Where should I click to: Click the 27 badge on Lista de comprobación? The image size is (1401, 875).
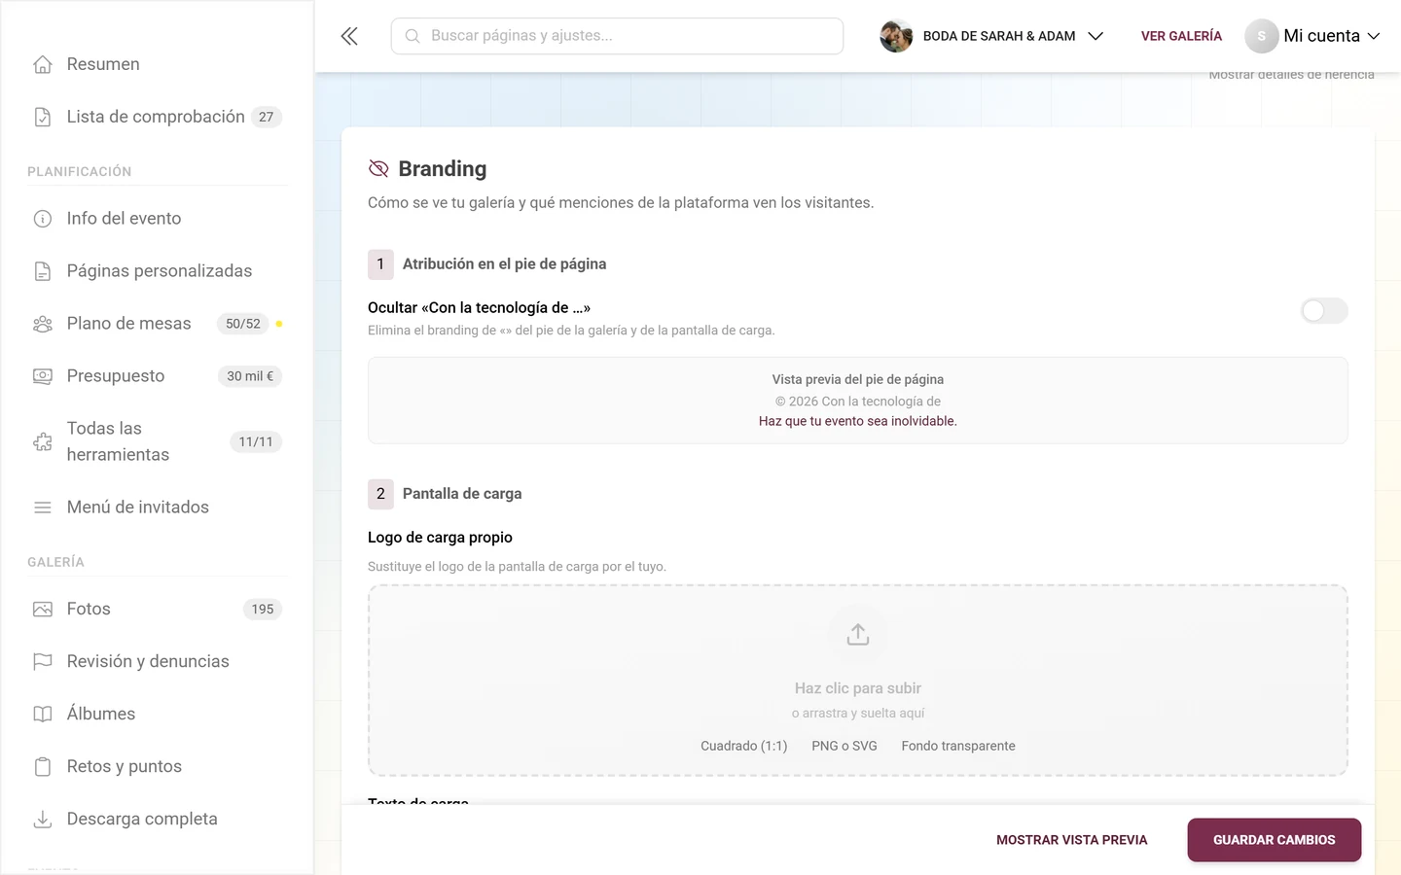pyautogui.click(x=266, y=117)
